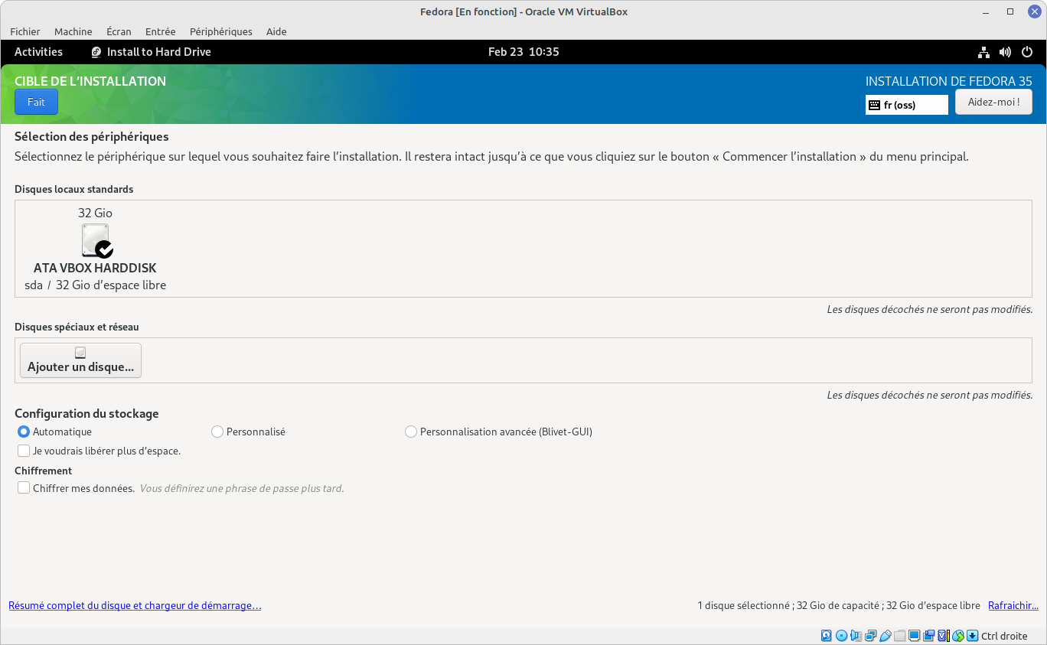The height and width of the screenshot is (645, 1047).
Task: Click the volume speaker icon in top bar
Action: click(x=1006, y=52)
